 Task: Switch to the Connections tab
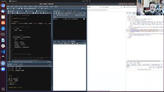tap(69, 11)
